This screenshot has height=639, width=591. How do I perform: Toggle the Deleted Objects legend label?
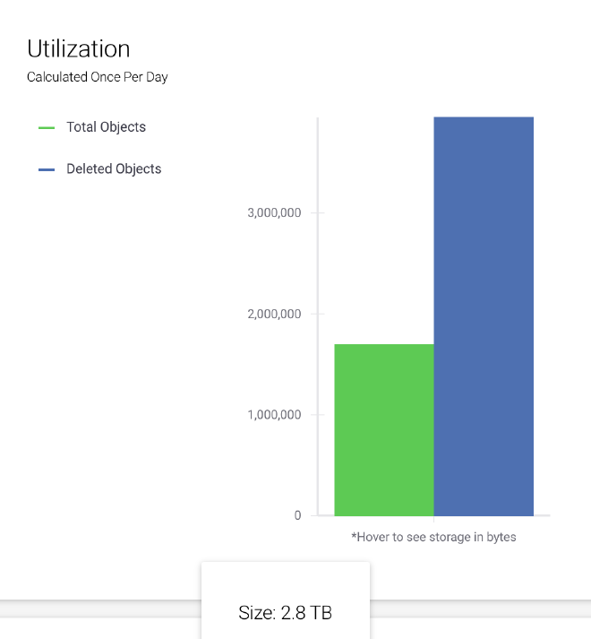click(114, 168)
